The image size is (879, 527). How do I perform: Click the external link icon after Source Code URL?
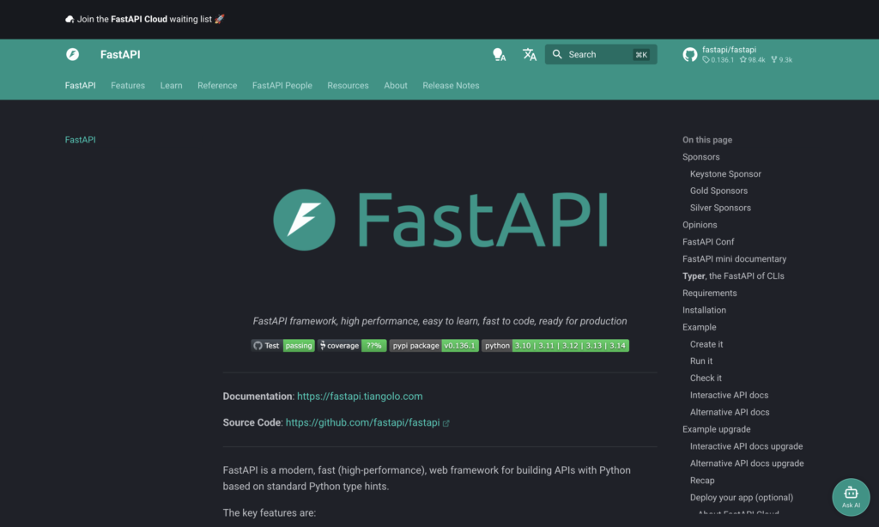(446, 423)
